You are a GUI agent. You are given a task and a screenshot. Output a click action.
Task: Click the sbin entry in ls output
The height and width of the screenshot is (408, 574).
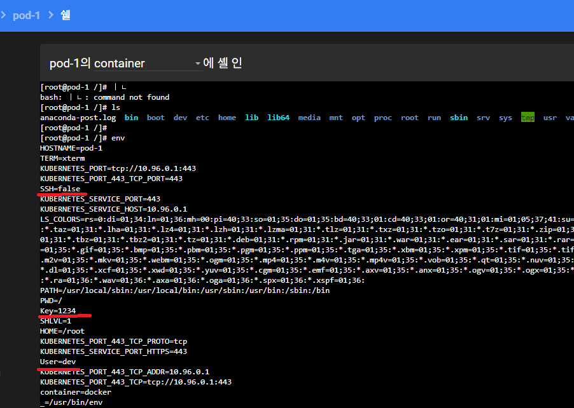(458, 118)
